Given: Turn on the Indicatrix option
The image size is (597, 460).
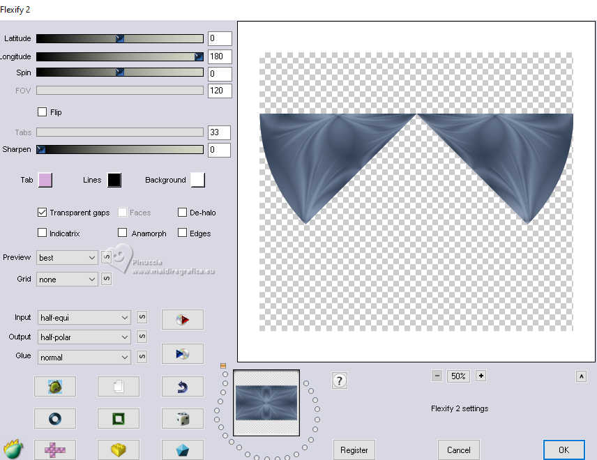Looking at the screenshot, I should coord(43,233).
